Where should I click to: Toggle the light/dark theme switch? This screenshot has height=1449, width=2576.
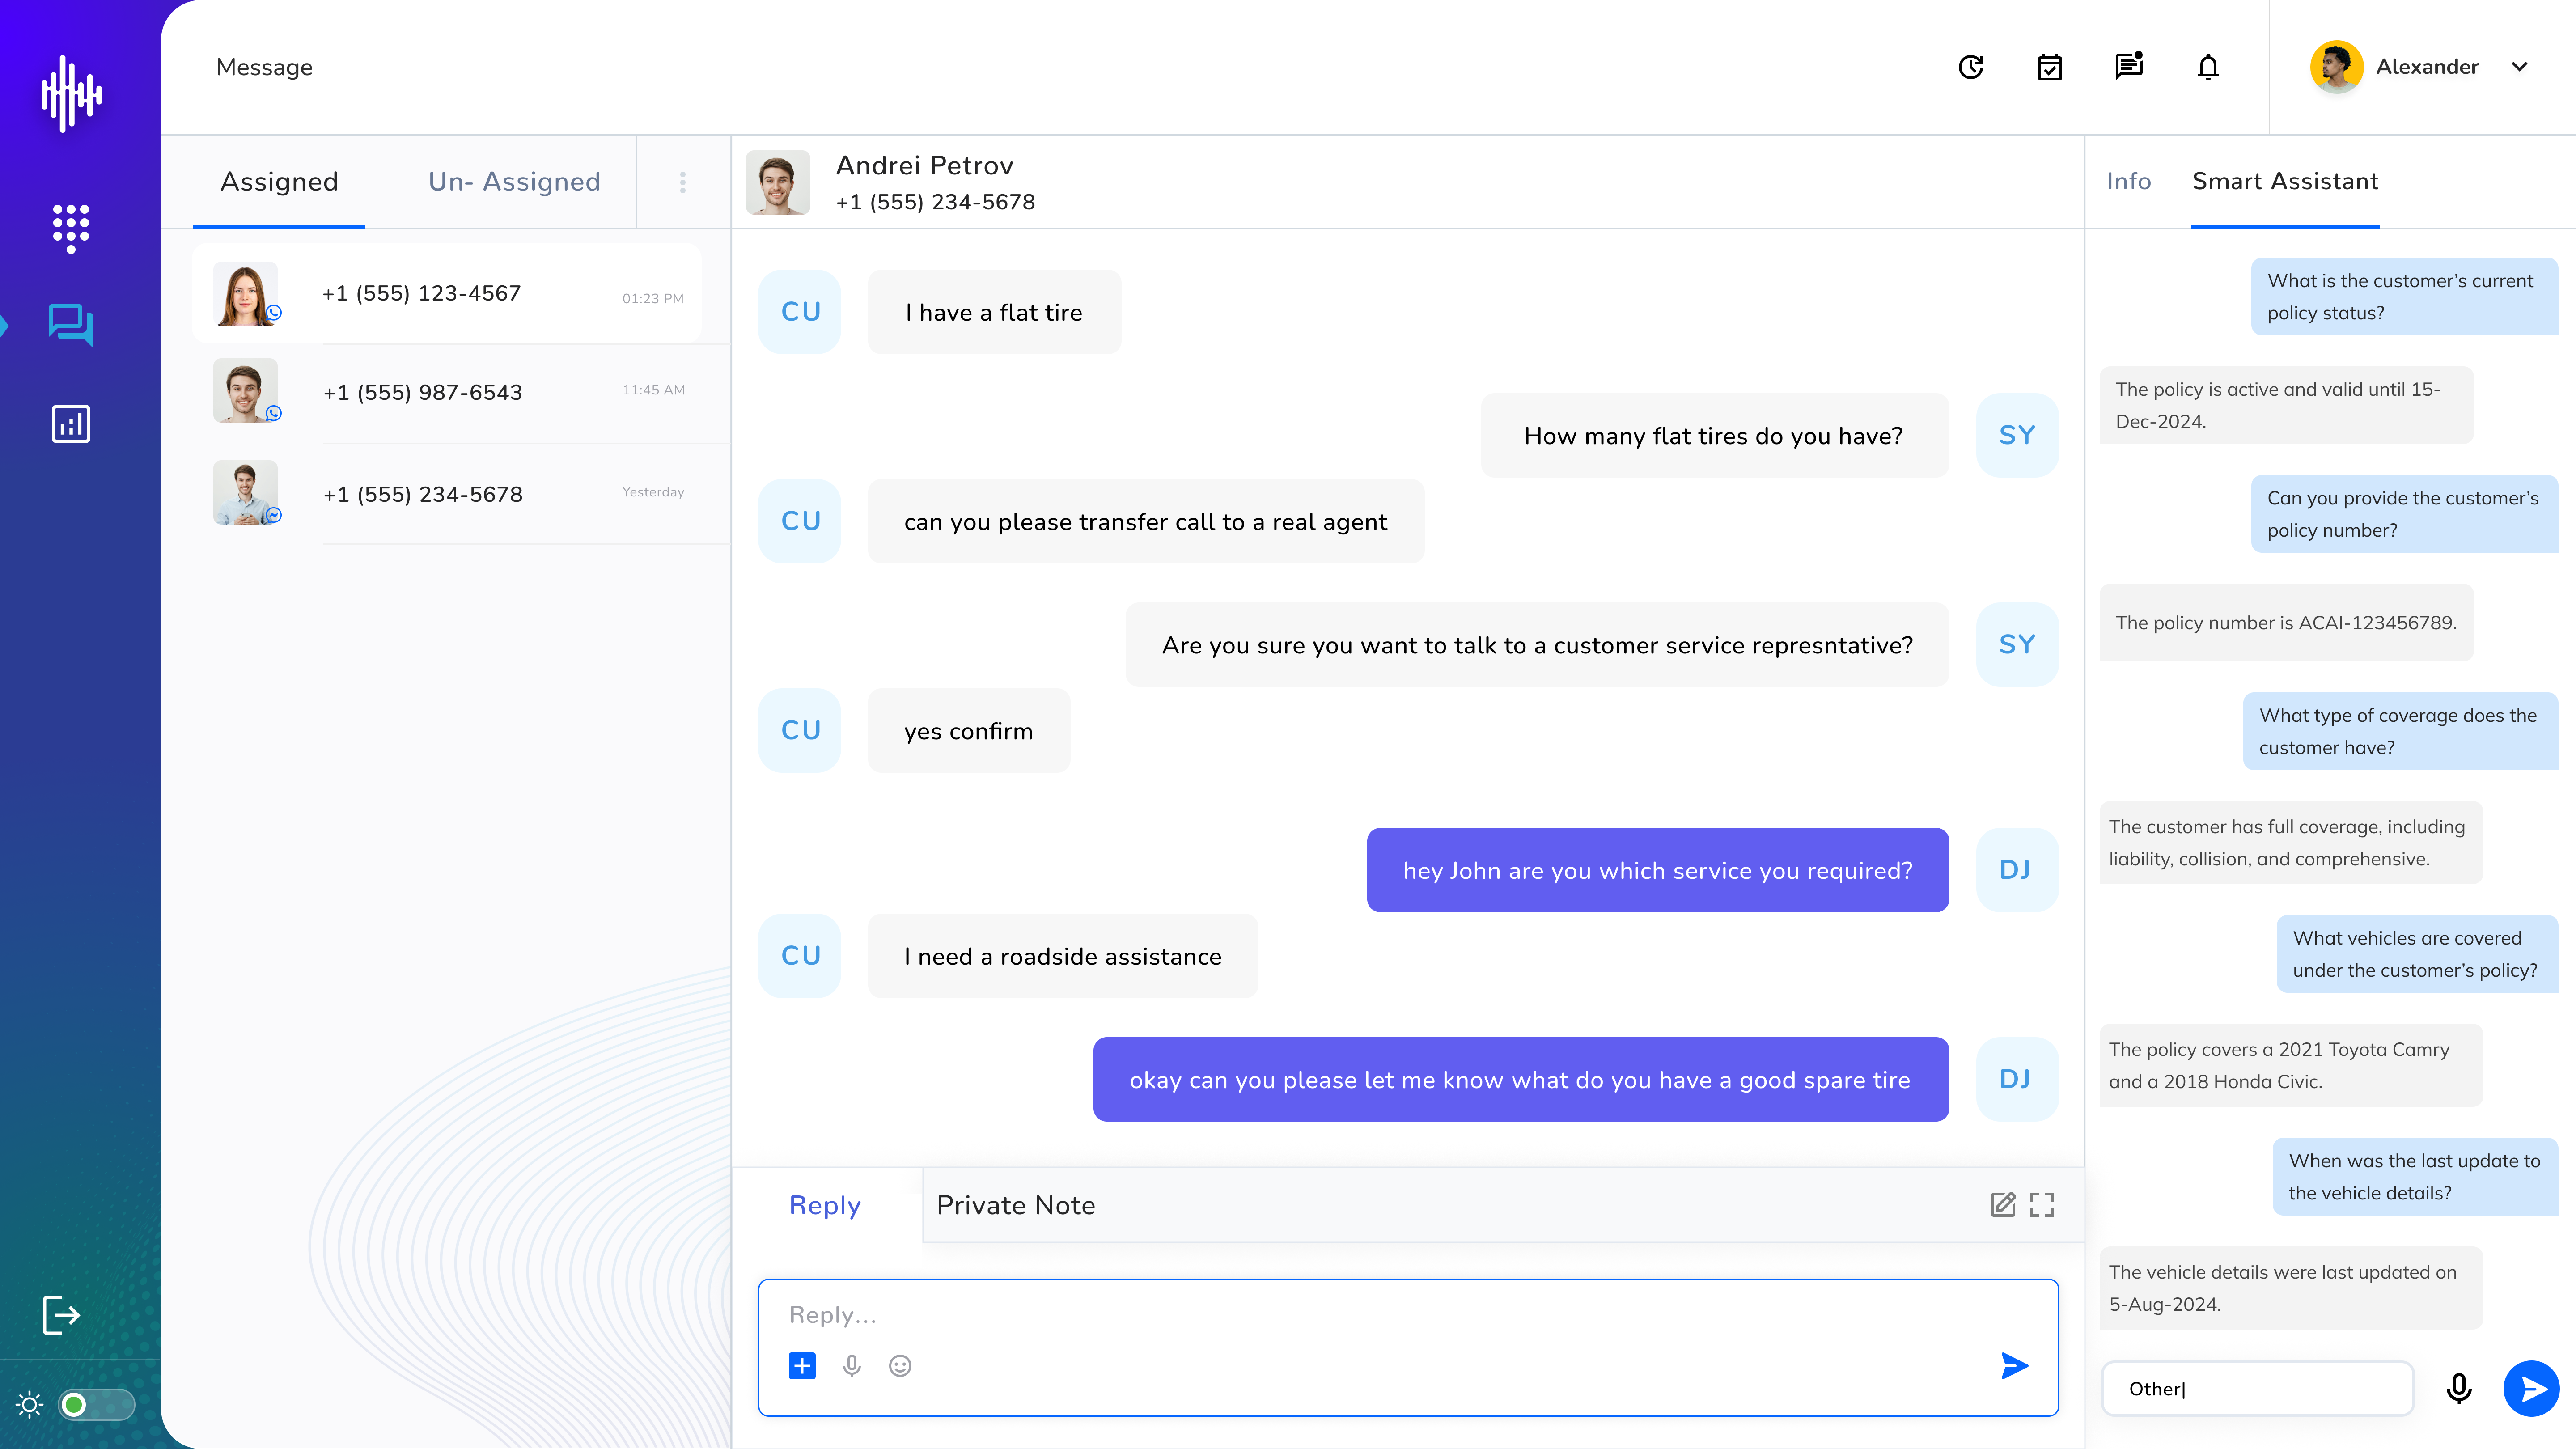click(96, 1405)
